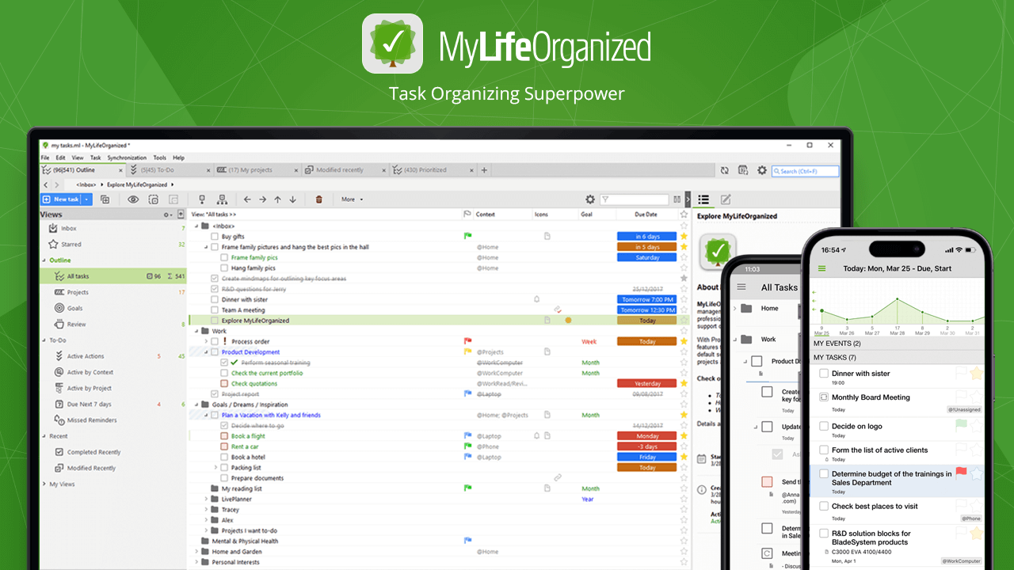Check the Hang family pics checkbox
This screenshot has width=1014, height=570.
pos(224,268)
